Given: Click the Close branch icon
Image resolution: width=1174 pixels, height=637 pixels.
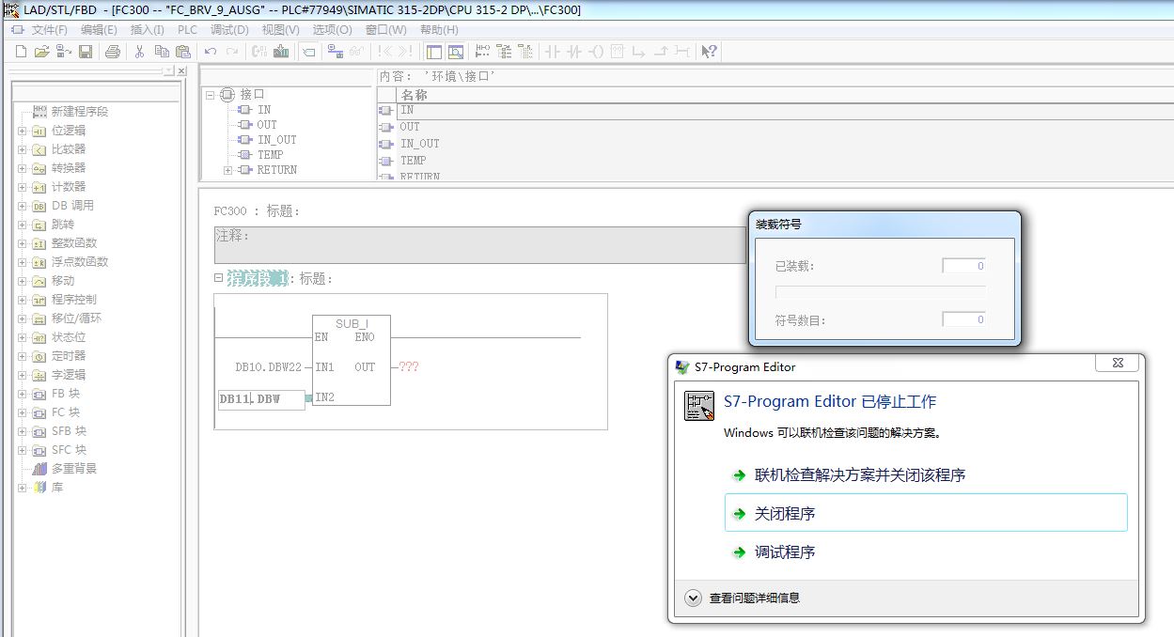Looking at the screenshot, I should point(661,52).
